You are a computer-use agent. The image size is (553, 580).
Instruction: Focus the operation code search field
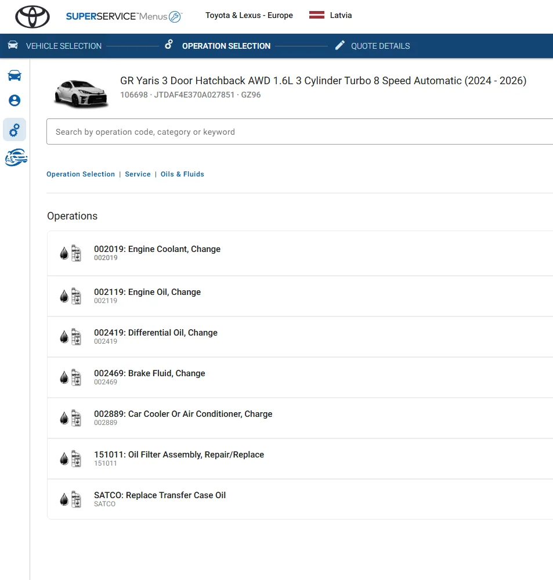click(300, 132)
